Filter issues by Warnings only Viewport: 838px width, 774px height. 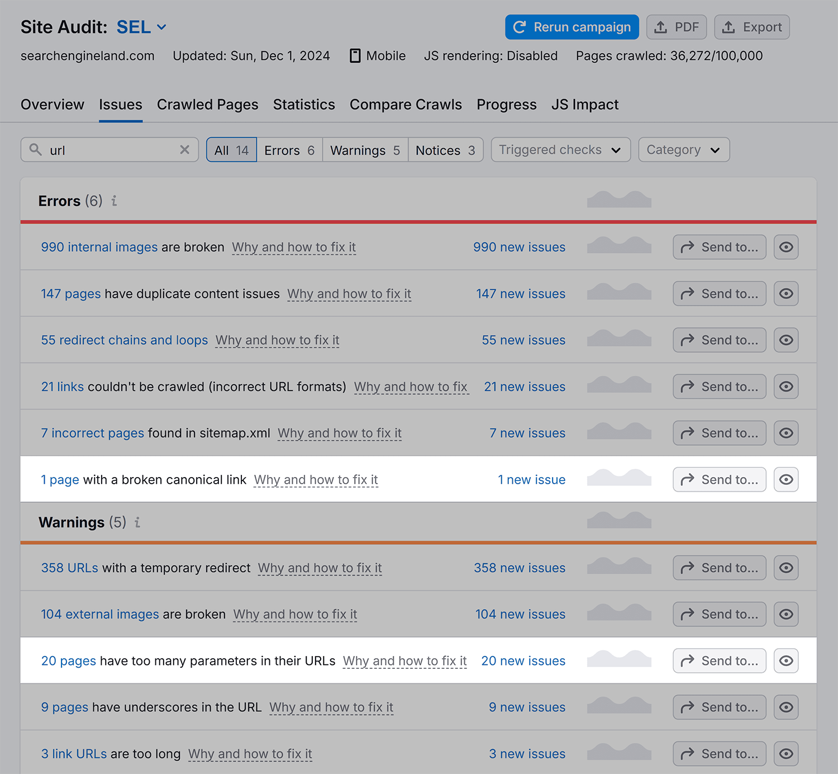(x=365, y=150)
